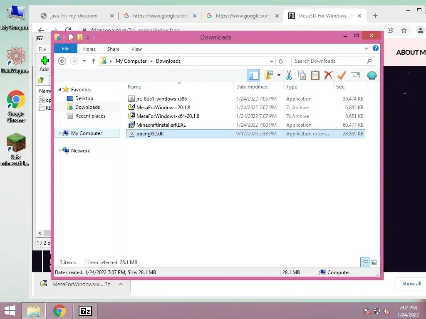
Task: Click the Chrome profile avatar icon
Action: click(420, 30)
